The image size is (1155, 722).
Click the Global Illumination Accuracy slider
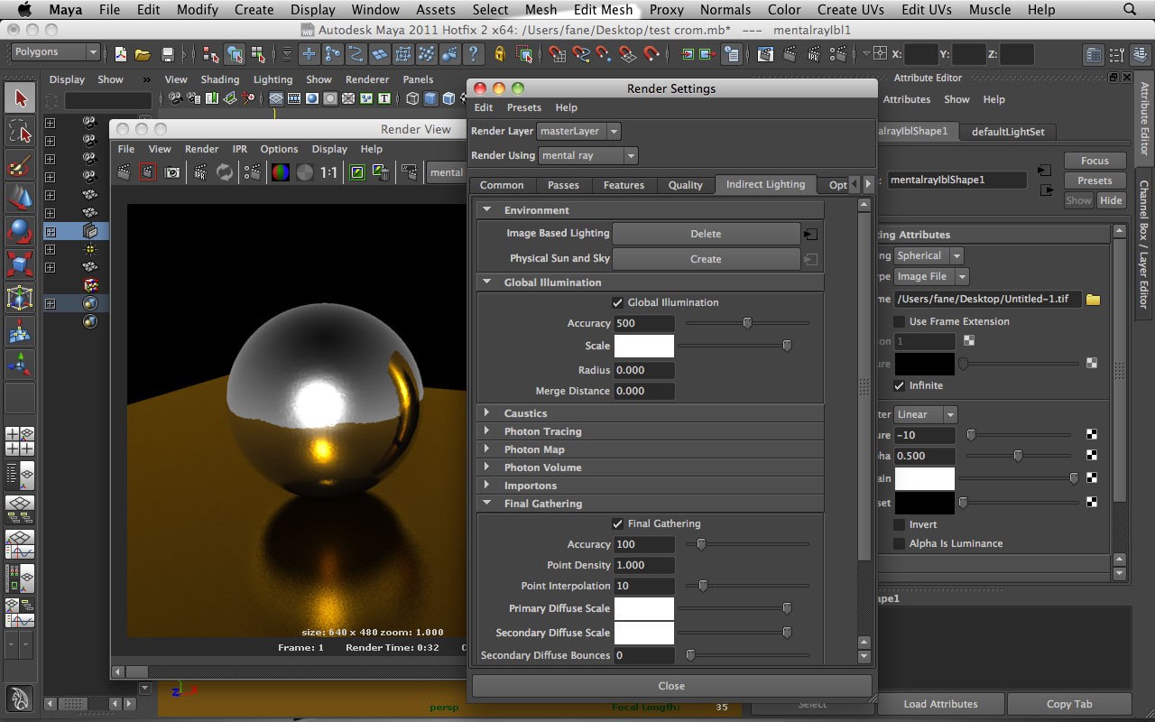coord(746,323)
